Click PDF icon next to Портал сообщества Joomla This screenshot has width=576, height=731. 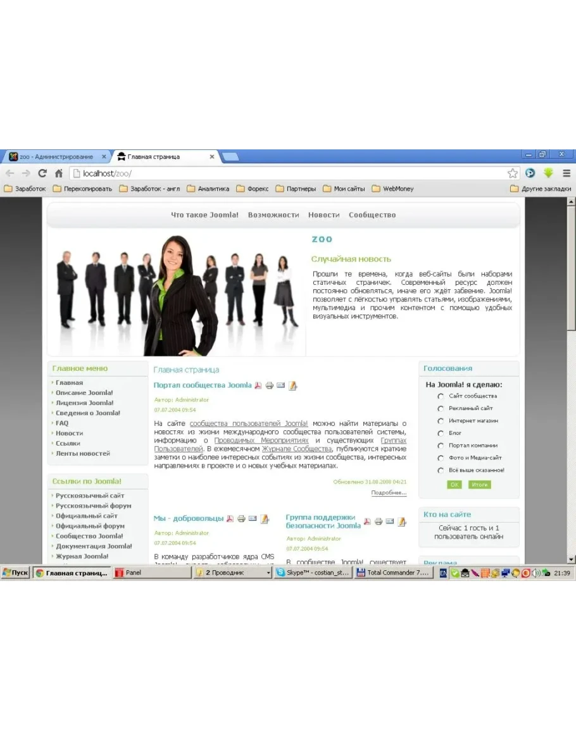click(x=258, y=385)
